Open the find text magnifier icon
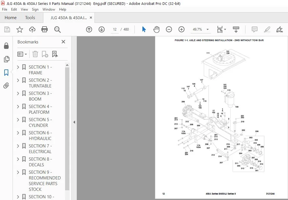 [57, 29]
